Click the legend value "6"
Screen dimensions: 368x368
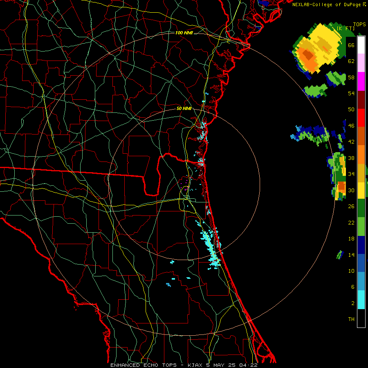353,287
